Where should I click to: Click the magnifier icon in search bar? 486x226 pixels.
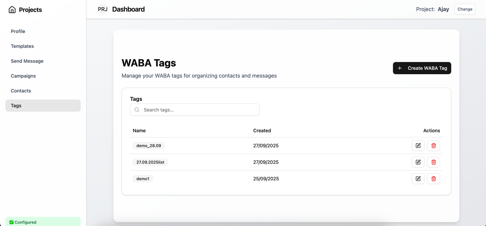pyautogui.click(x=136, y=109)
